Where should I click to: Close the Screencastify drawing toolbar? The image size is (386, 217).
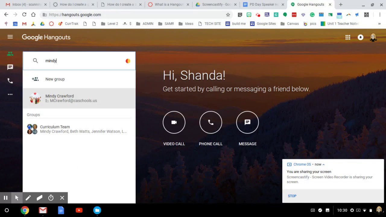point(62,198)
